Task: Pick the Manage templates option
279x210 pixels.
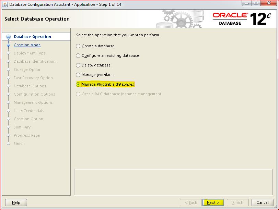Action: point(78,75)
